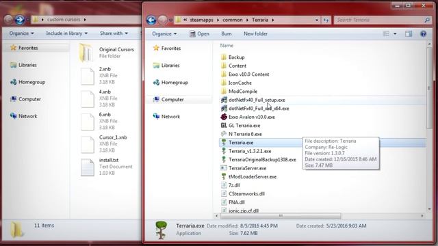This screenshot has height=246, width=438.
Task: Open Organize menu in the custom cursors window
Action: coord(21,33)
